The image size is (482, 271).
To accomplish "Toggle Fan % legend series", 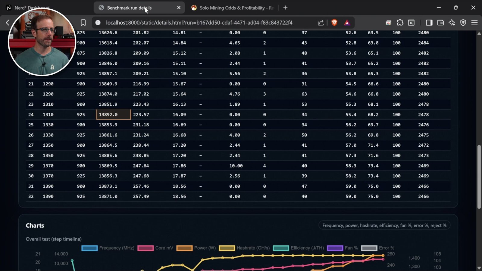I will (x=343, y=248).
